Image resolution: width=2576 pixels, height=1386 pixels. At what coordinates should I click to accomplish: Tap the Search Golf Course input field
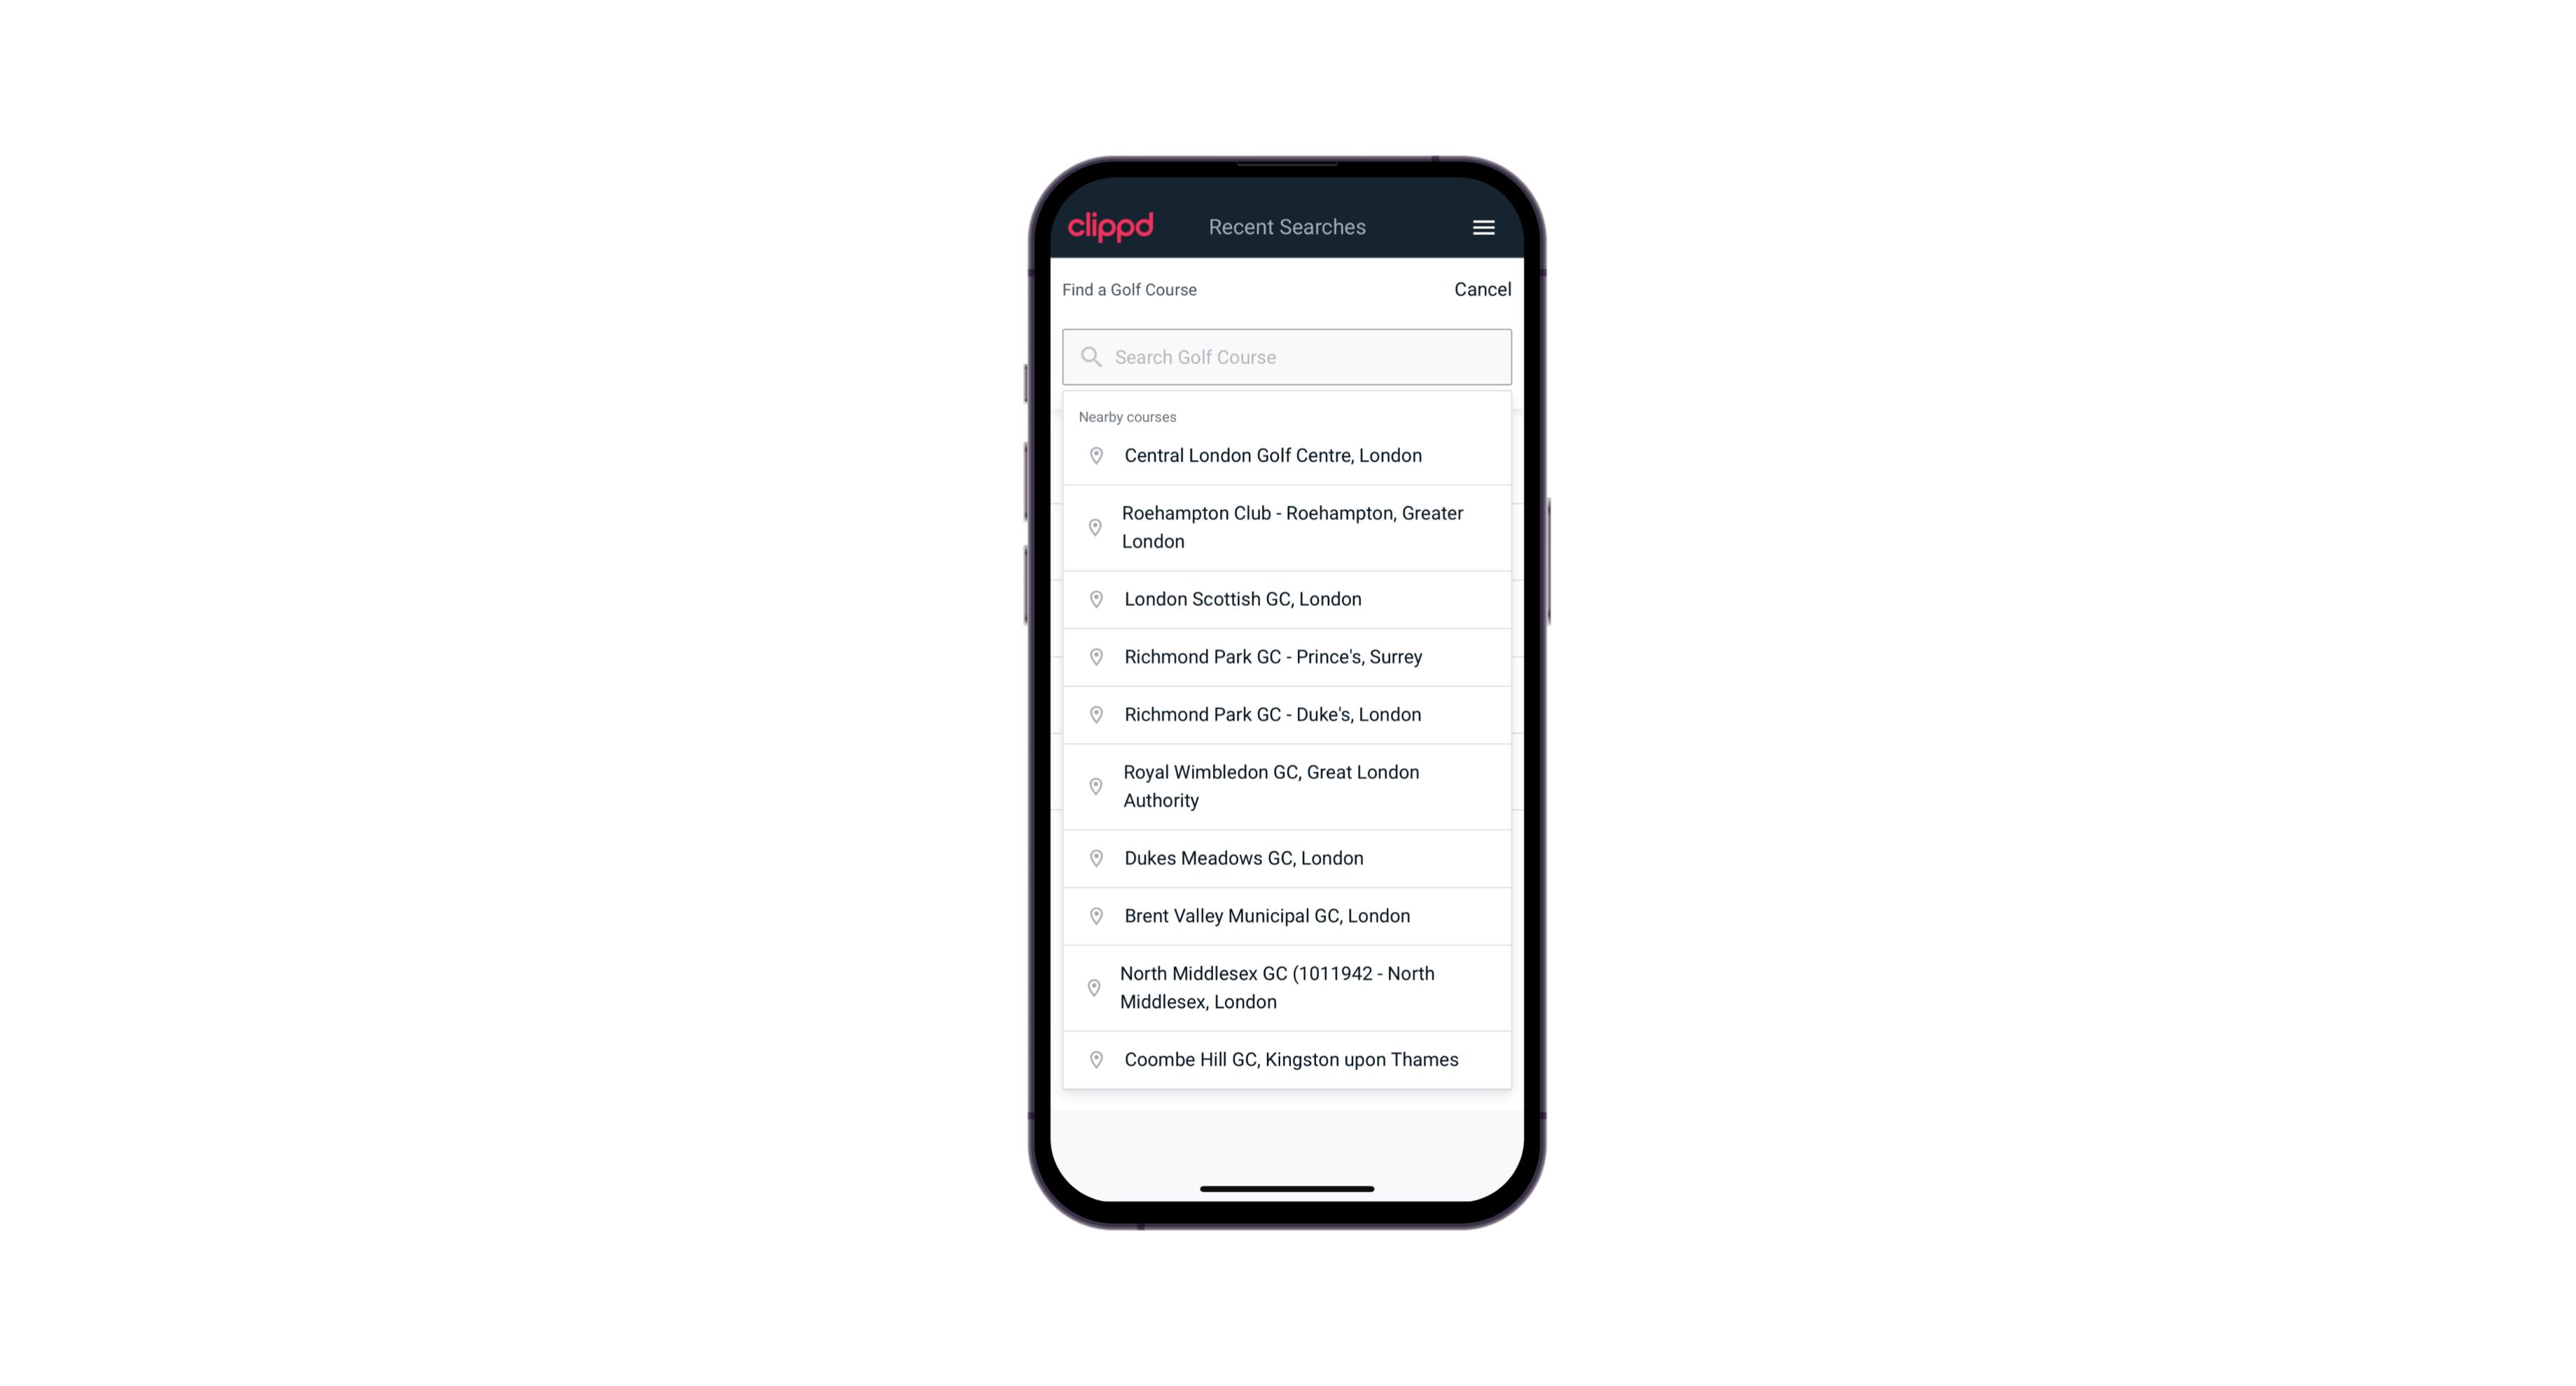click(1287, 356)
